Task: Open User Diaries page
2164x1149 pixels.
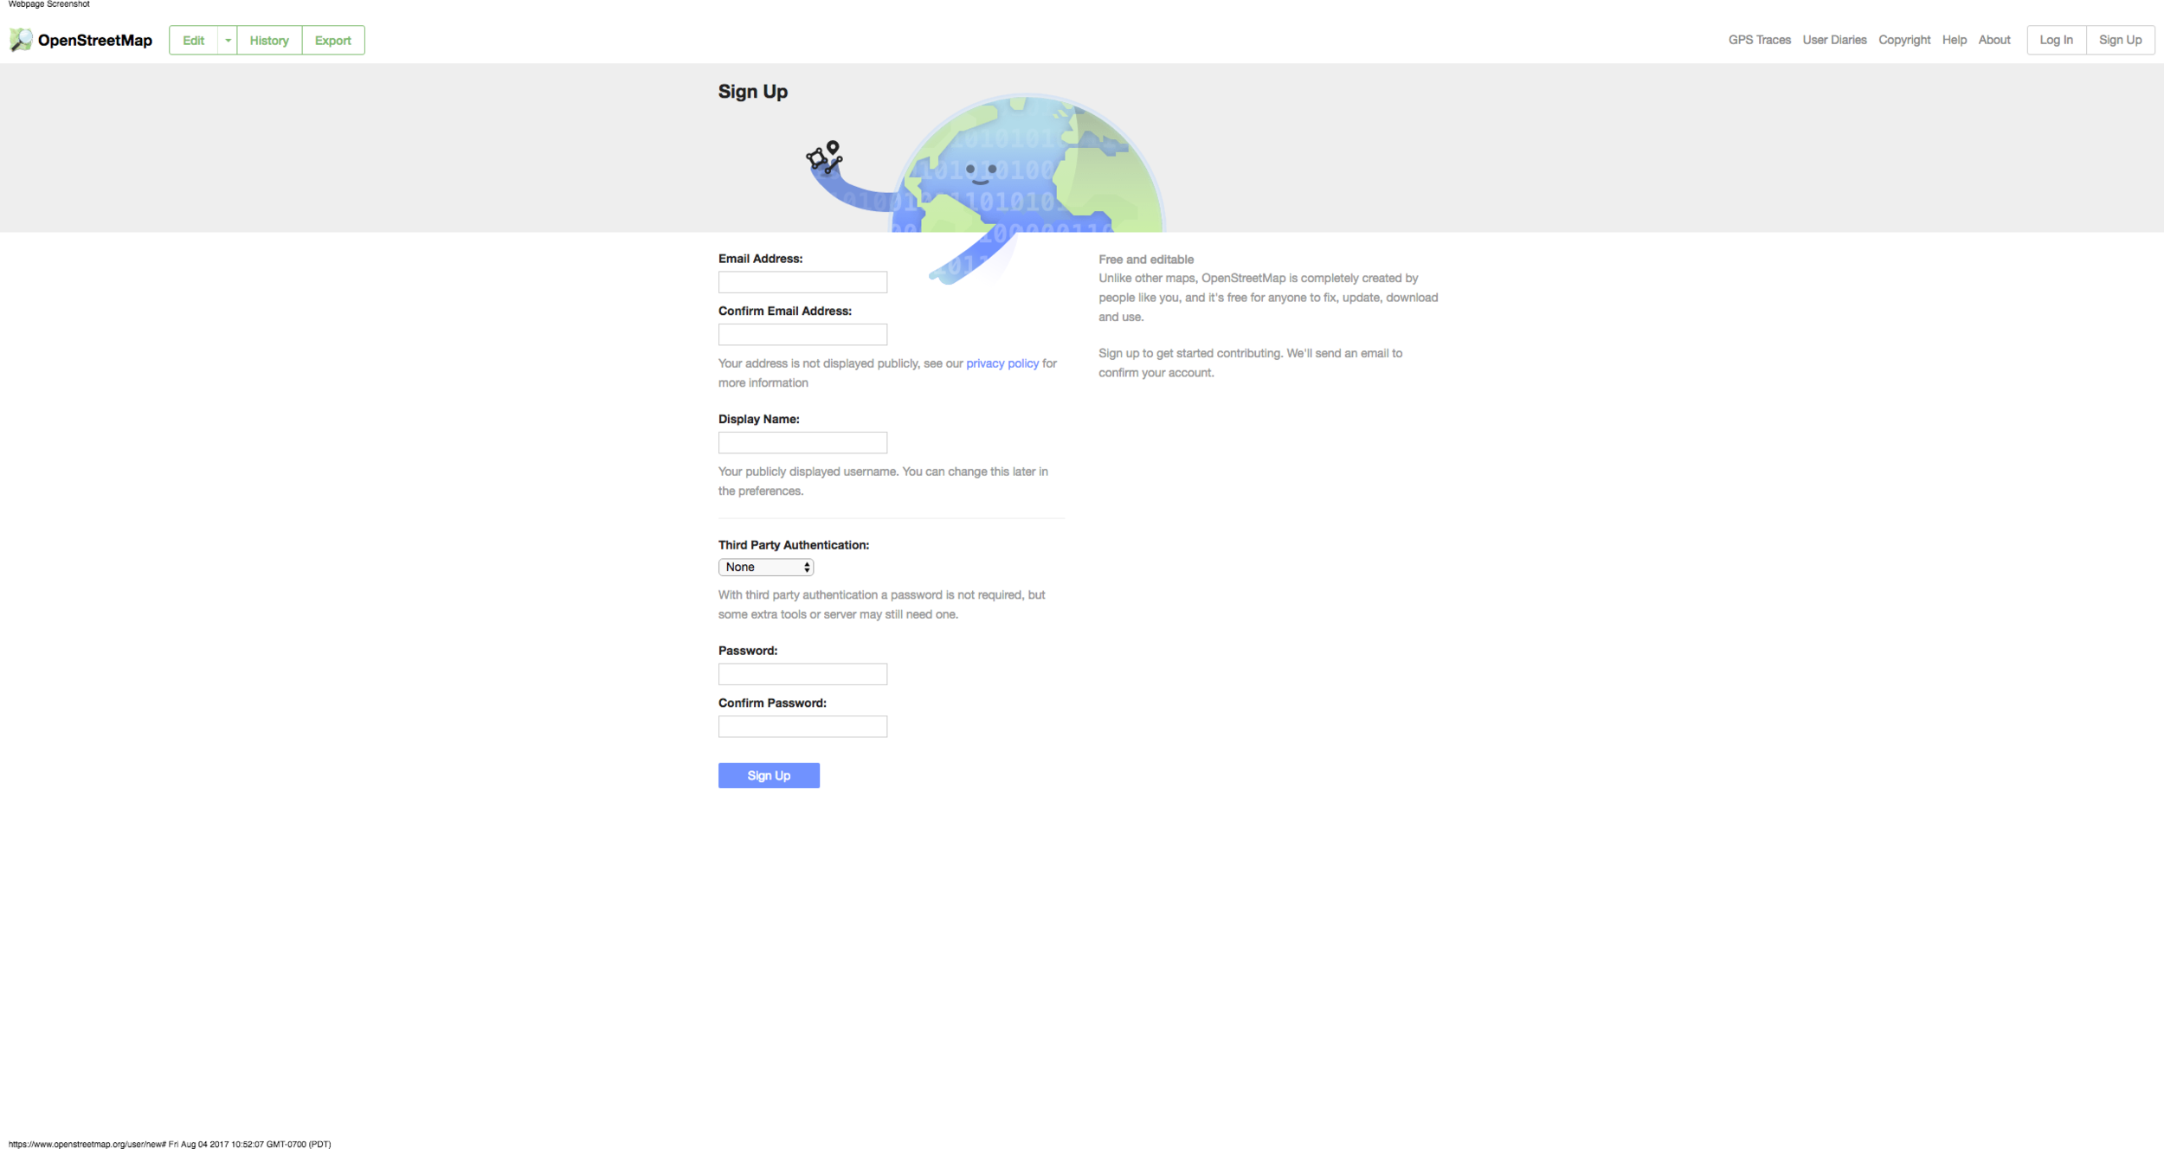Action: (x=1834, y=40)
